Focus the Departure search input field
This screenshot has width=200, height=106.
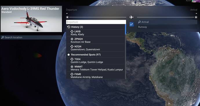(x=96, y=22)
